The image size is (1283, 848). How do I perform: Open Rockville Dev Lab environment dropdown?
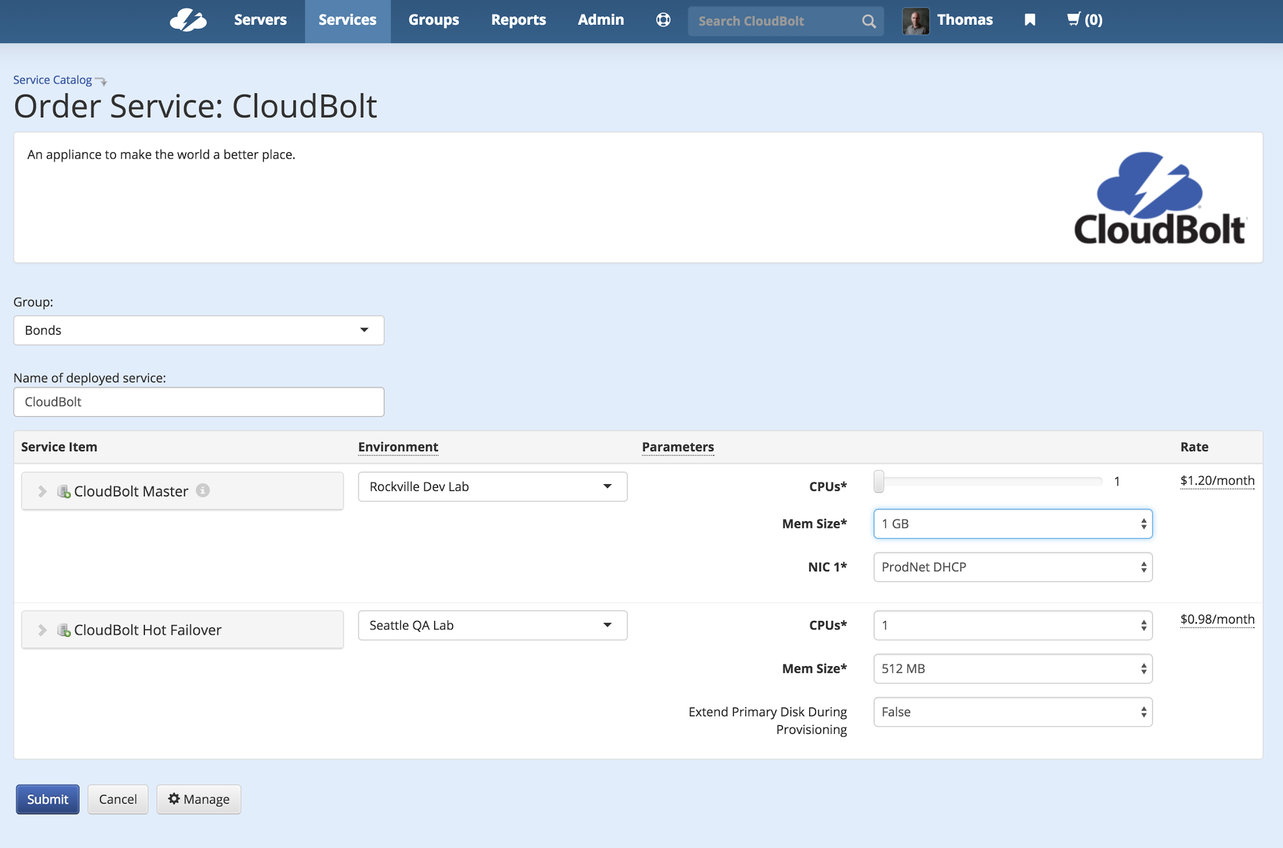(492, 487)
